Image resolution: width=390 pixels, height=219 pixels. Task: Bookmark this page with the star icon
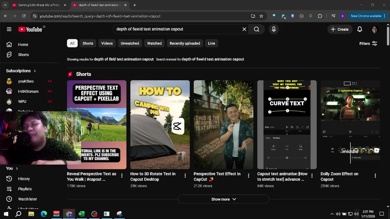(x=261, y=16)
